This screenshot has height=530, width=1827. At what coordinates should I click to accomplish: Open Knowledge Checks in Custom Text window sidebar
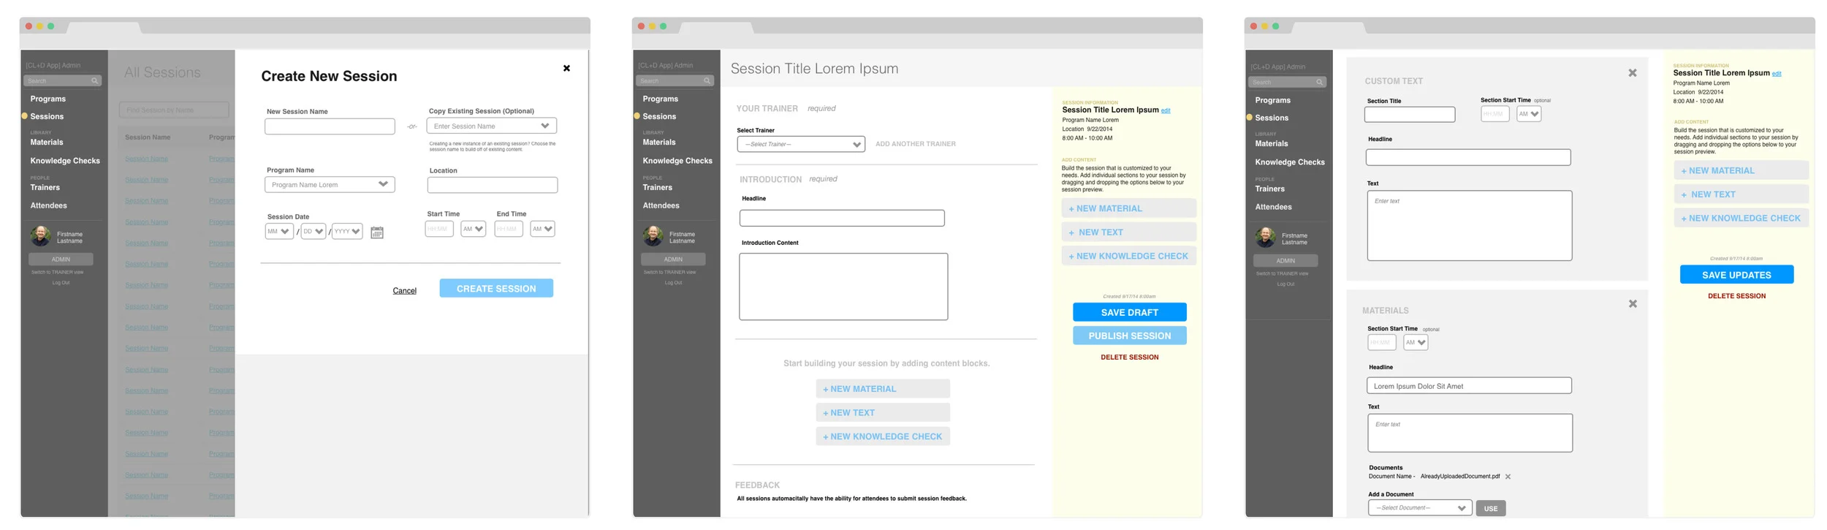pyautogui.click(x=1290, y=162)
